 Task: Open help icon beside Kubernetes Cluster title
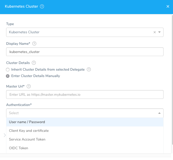(x=42, y=6)
